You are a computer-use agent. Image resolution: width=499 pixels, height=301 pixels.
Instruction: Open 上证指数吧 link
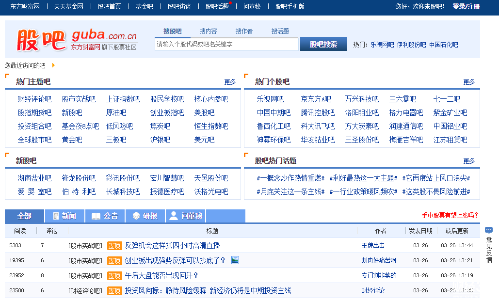point(123,99)
